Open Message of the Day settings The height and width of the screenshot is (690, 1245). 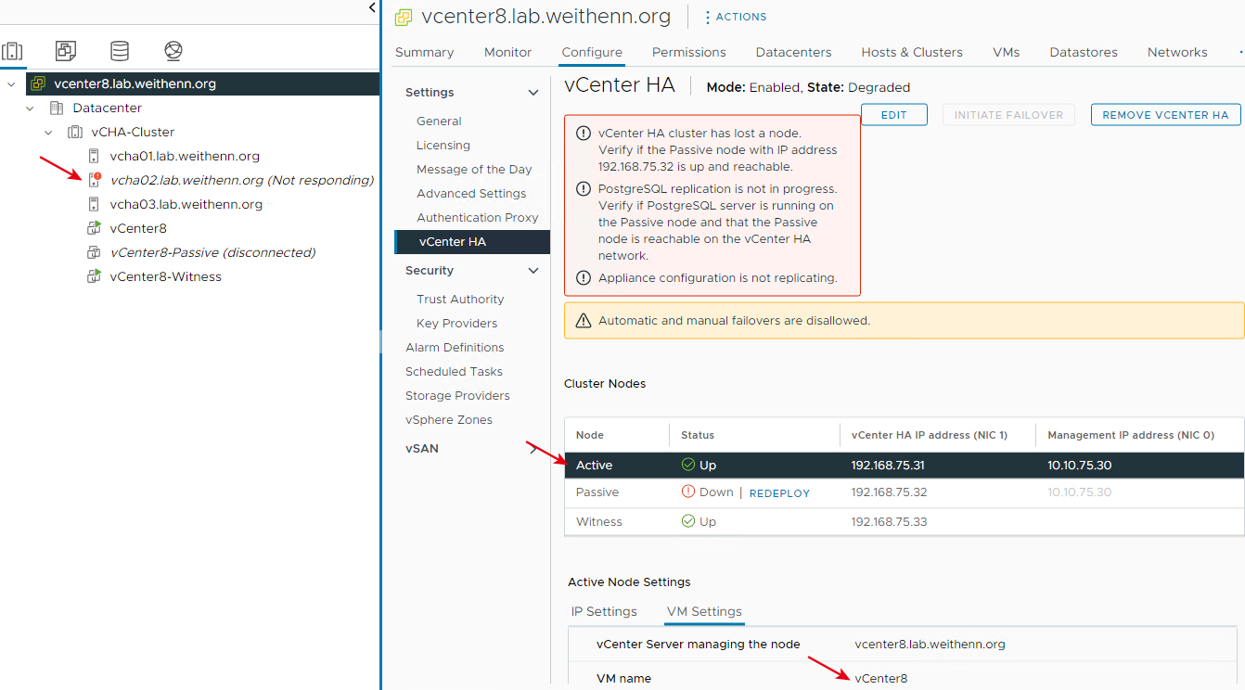(474, 170)
